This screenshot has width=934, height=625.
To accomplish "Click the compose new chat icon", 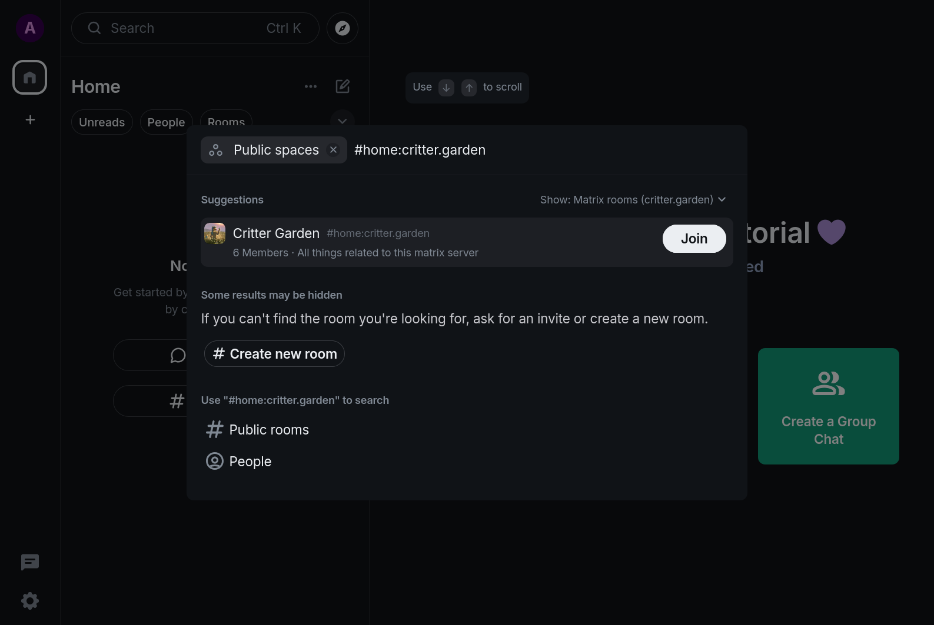I will click(x=343, y=86).
